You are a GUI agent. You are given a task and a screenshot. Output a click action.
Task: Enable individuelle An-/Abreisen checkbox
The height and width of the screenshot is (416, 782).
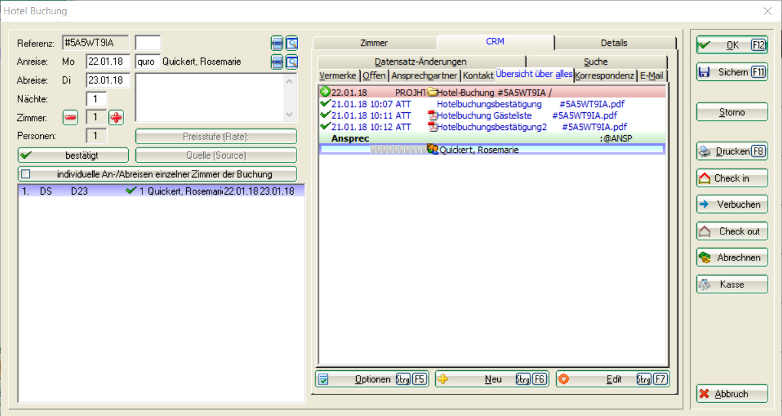coord(26,174)
